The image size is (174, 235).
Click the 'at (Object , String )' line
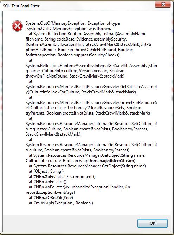tap(46, 171)
